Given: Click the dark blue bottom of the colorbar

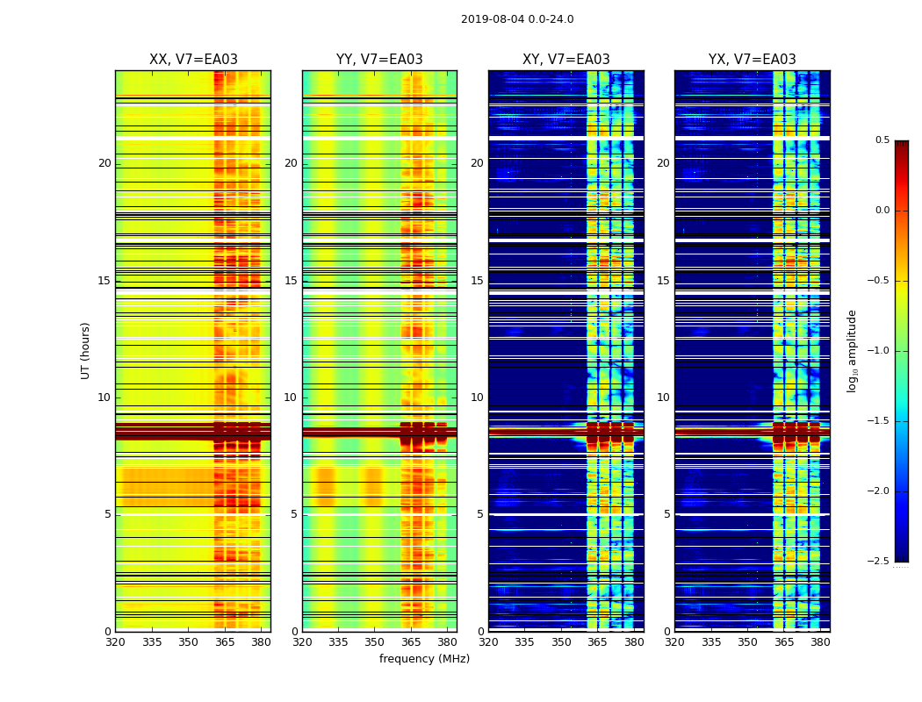Looking at the screenshot, I should click(902, 557).
